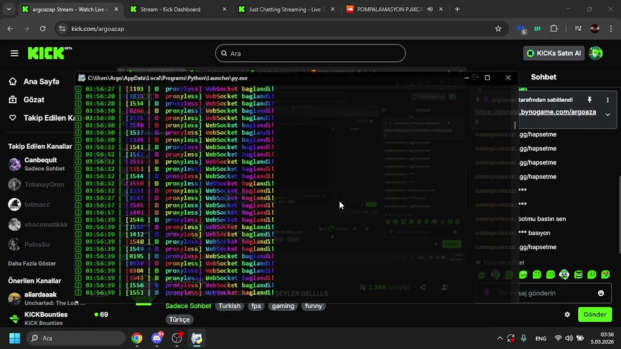
Task: Select the gaming tag
Action: [283, 306]
